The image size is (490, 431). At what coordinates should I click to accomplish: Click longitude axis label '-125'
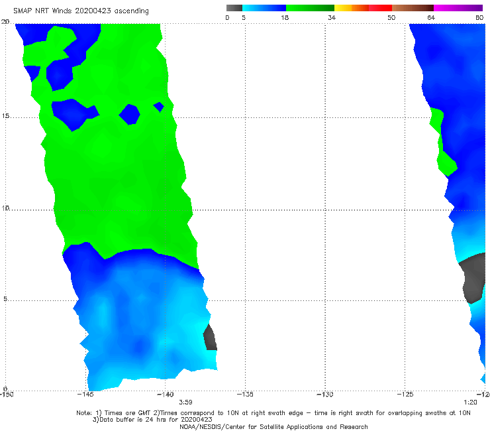(405, 395)
